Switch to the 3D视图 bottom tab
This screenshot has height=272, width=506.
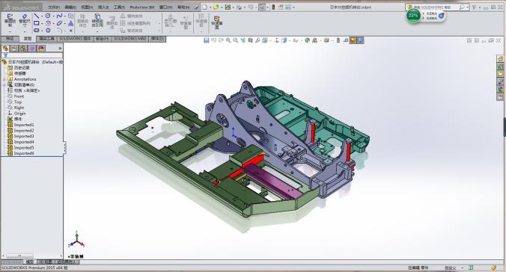(x=45, y=262)
